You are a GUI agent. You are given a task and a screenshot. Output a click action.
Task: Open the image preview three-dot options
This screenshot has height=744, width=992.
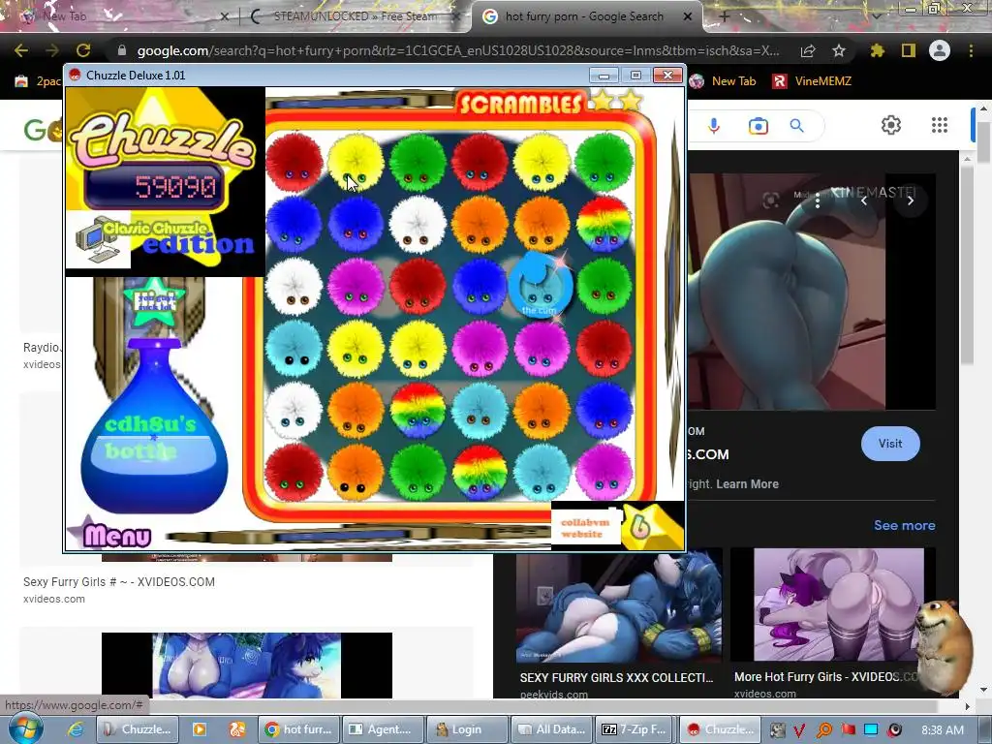tap(818, 201)
